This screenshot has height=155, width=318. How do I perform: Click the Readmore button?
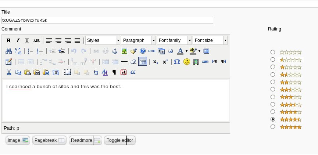(x=85, y=140)
